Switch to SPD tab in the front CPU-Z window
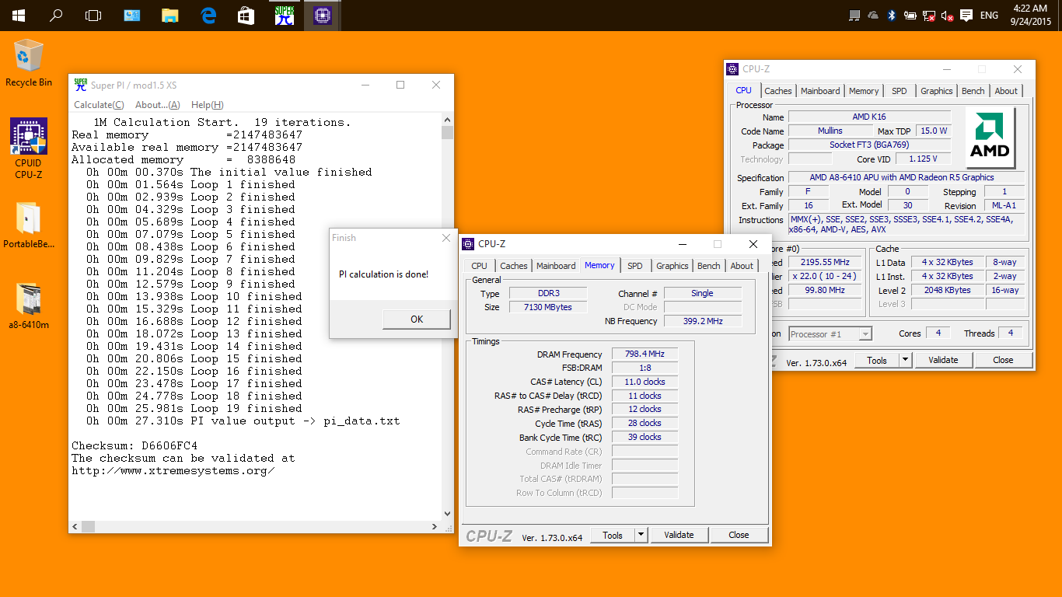This screenshot has height=597, width=1062. tap(635, 266)
